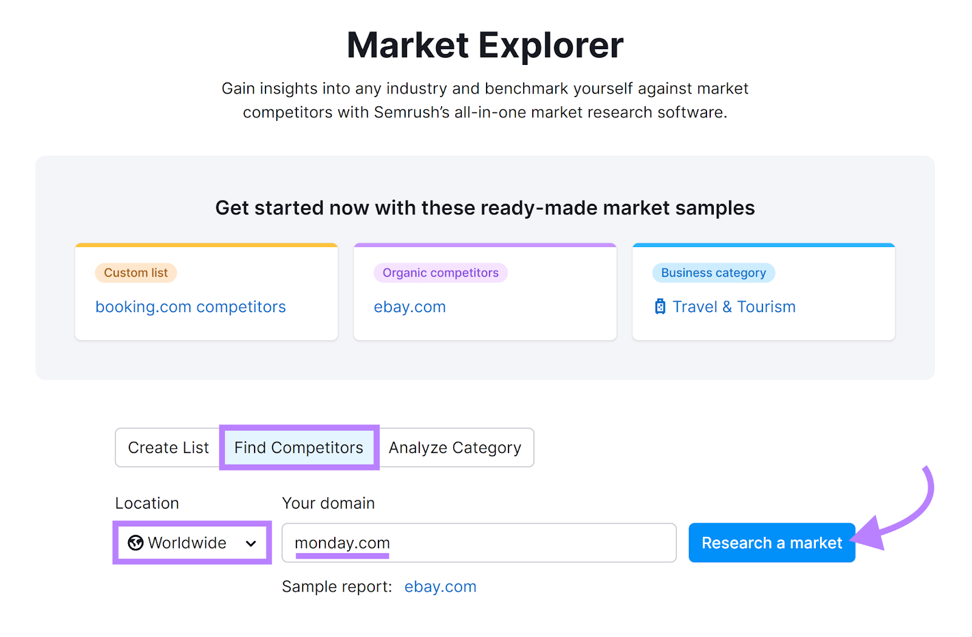The height and width of the screenshot is (637, 972).
Task: Click the Travel & Tourism sample card
Action: [763, 291]
